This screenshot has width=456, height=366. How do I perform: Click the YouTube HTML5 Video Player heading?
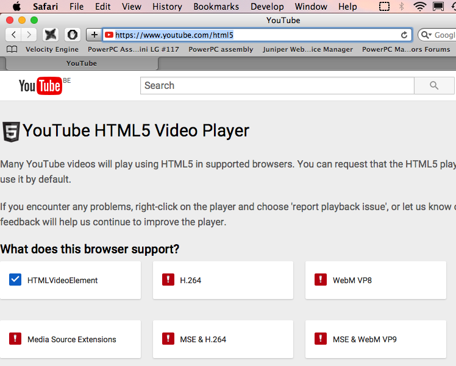click(x=136, y=130)
